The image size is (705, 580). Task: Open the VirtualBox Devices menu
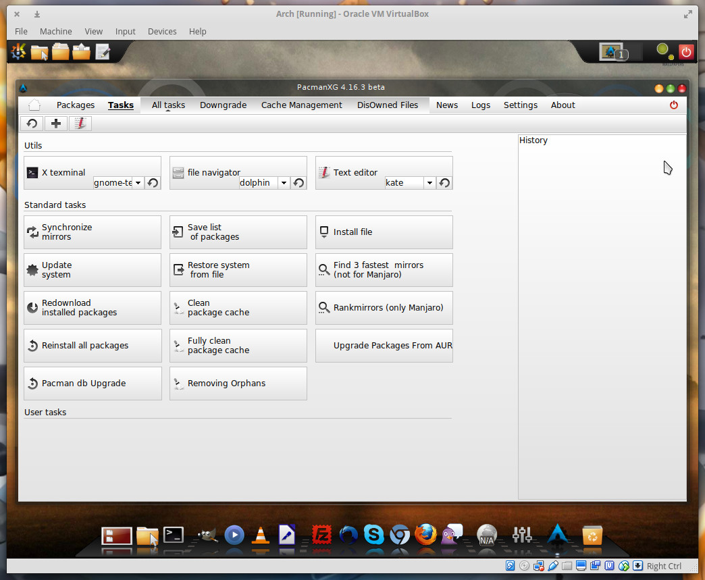point(162,32)
